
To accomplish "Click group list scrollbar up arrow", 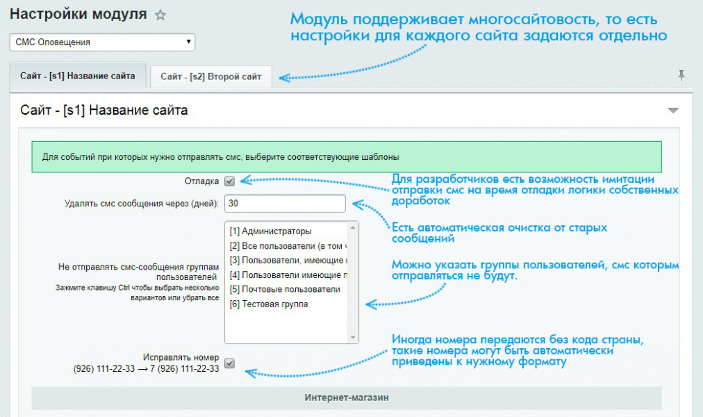I will (x=352, y=227).
